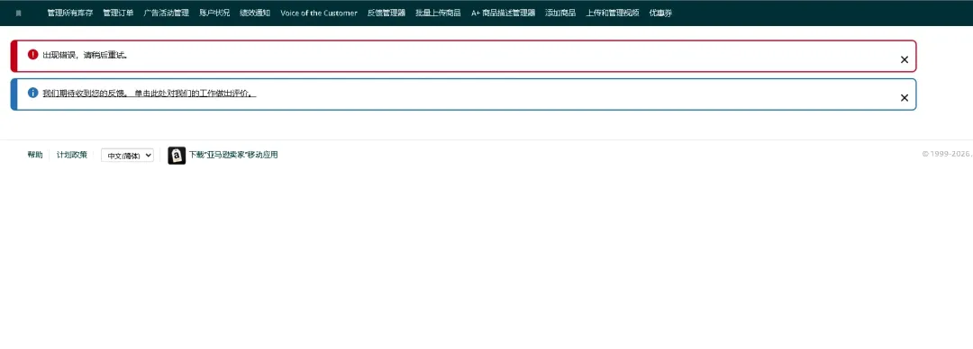This screenshot has height=349, width=973.
Task: Open 反馈管理器
Action: pyautogui.click(x=386, y=13)
